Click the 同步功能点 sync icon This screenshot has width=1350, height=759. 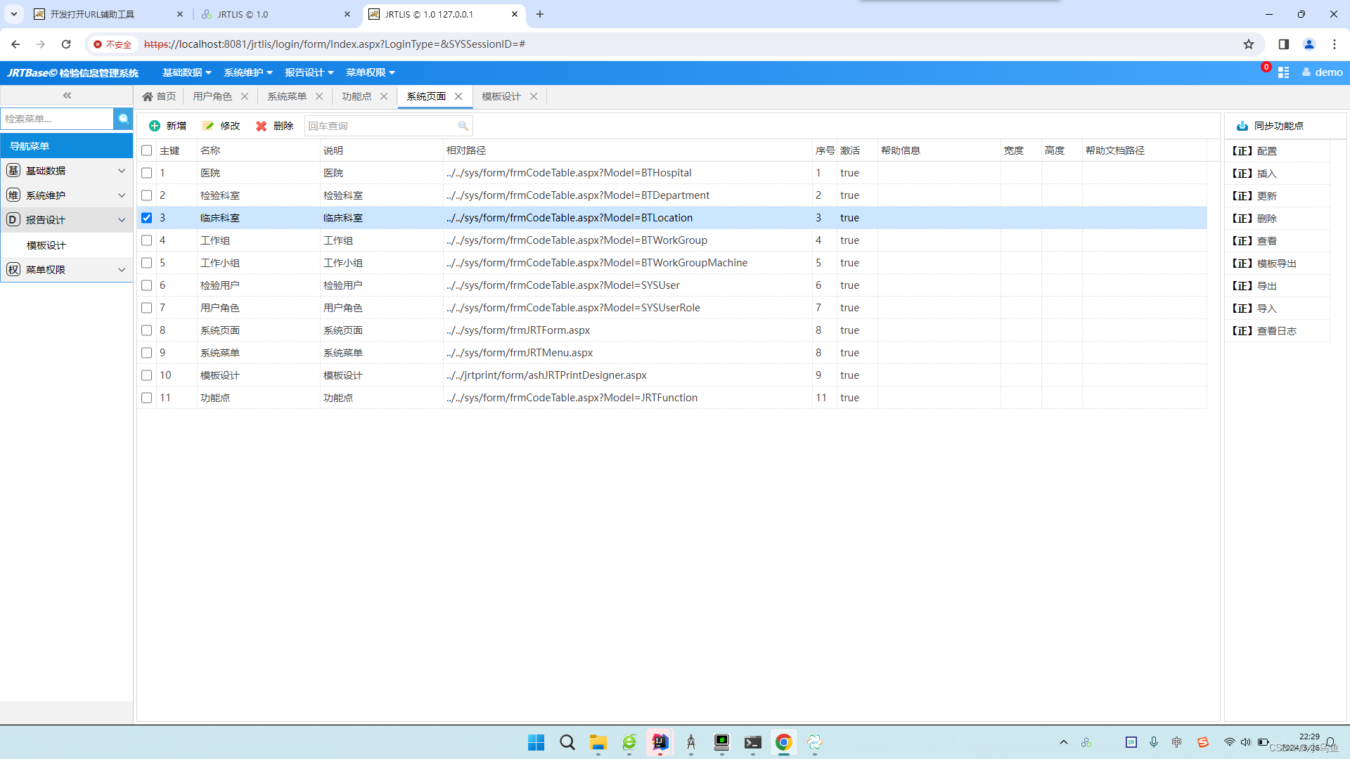pos(1242,126)
